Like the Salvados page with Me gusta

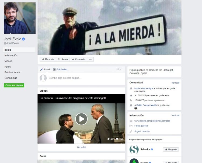pyautogui.click(x=171, y=150)
